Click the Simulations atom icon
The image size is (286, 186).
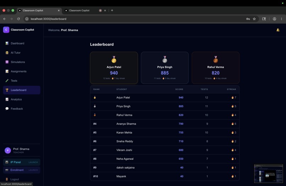(7, 62)
